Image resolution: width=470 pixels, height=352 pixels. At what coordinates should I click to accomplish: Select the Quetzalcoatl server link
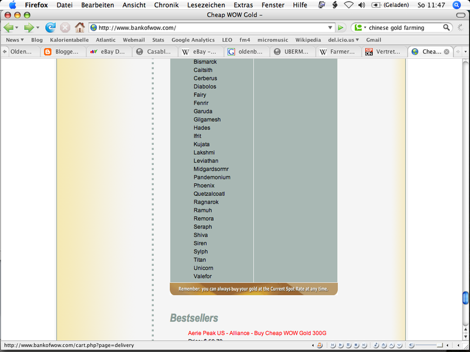click(209, 194)
